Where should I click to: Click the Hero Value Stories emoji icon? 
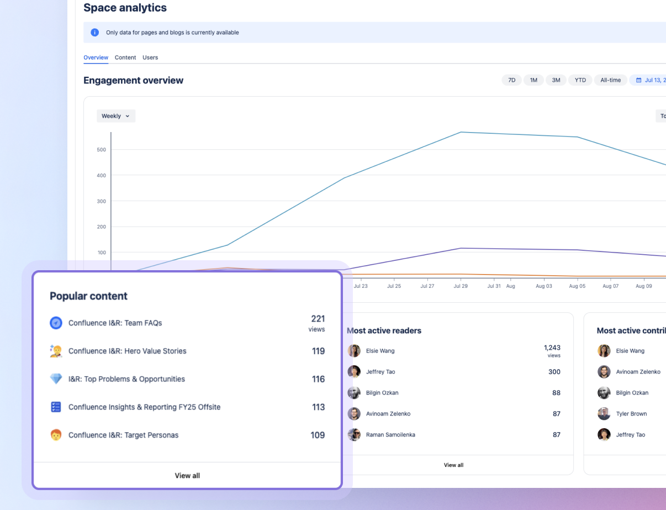(x=56, y=351)
